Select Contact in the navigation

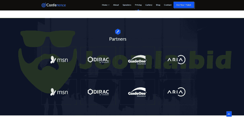(167, 5)
